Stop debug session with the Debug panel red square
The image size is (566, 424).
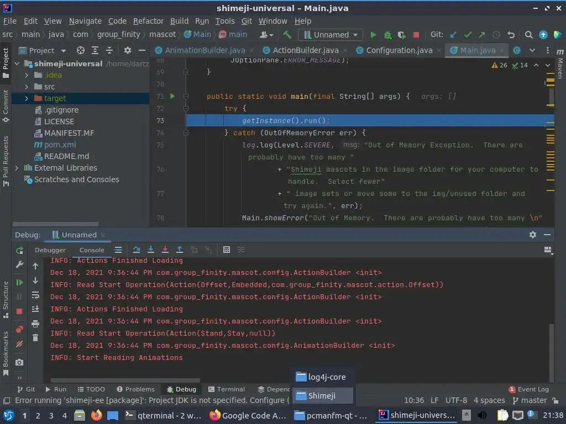[x=19, y=311]
